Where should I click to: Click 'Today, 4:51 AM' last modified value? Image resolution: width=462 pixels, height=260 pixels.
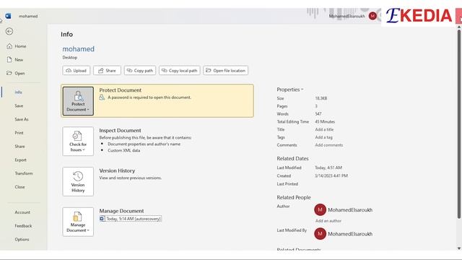(x=328, y=168)
